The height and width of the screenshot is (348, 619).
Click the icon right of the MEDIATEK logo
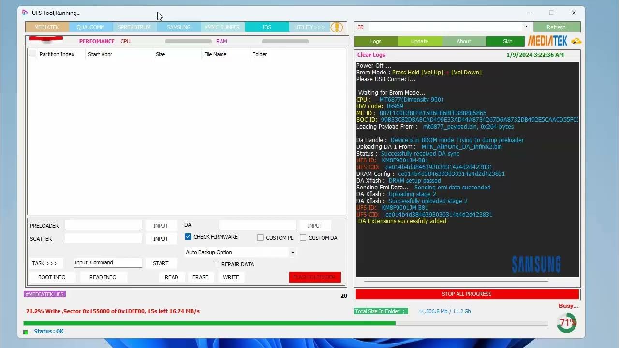click(576, 41)
